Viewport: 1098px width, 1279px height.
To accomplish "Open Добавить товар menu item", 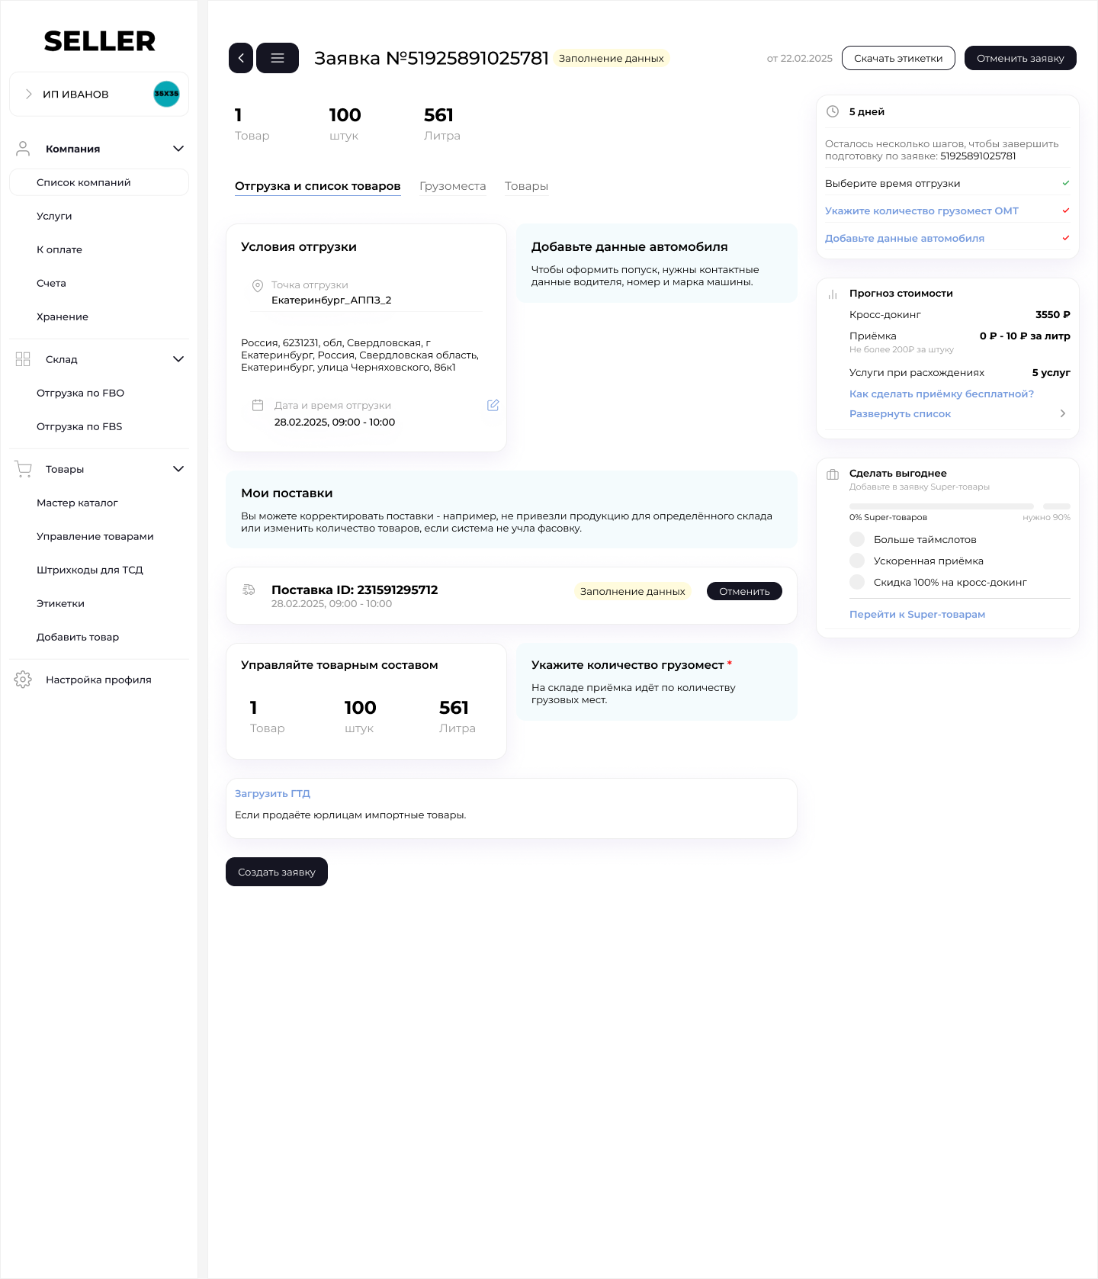I will (x=78, y=637).
